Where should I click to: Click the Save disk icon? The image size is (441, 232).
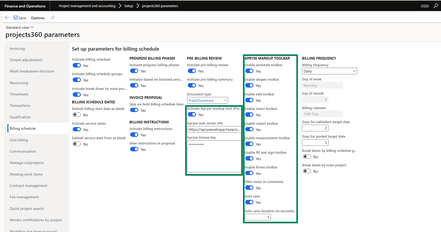pyautogui.click(x=16, y=18)
